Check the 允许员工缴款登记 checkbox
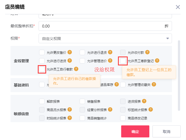Viewport: 186px width, 140px height. (x=123, y=61)
